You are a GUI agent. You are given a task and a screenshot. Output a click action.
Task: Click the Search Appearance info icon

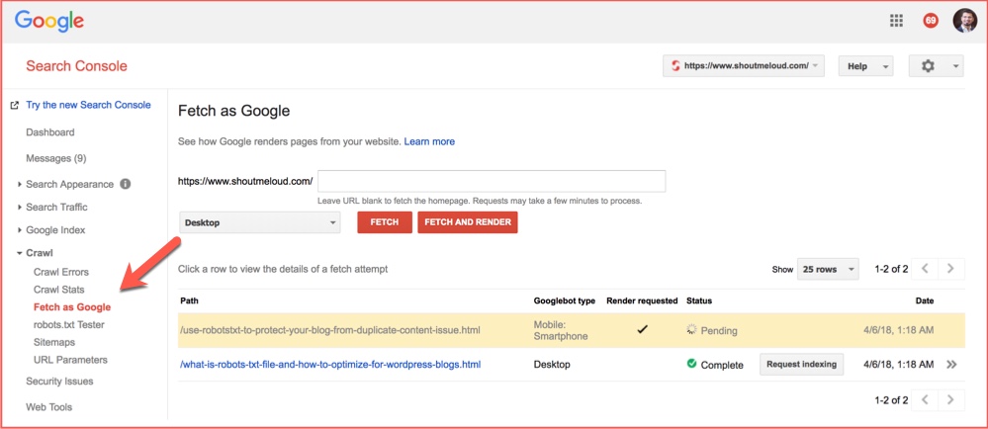(126, 184)
